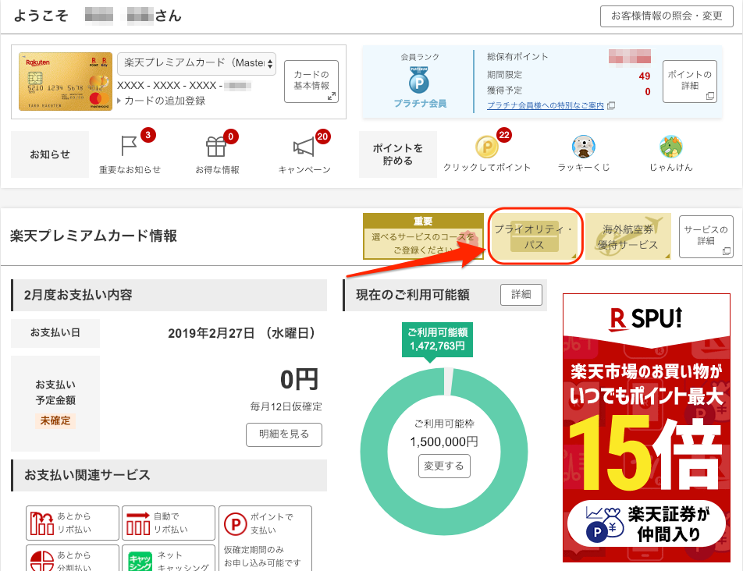
Task: Click the 獲得予定 points value 0
Action: tap(648, 91)
